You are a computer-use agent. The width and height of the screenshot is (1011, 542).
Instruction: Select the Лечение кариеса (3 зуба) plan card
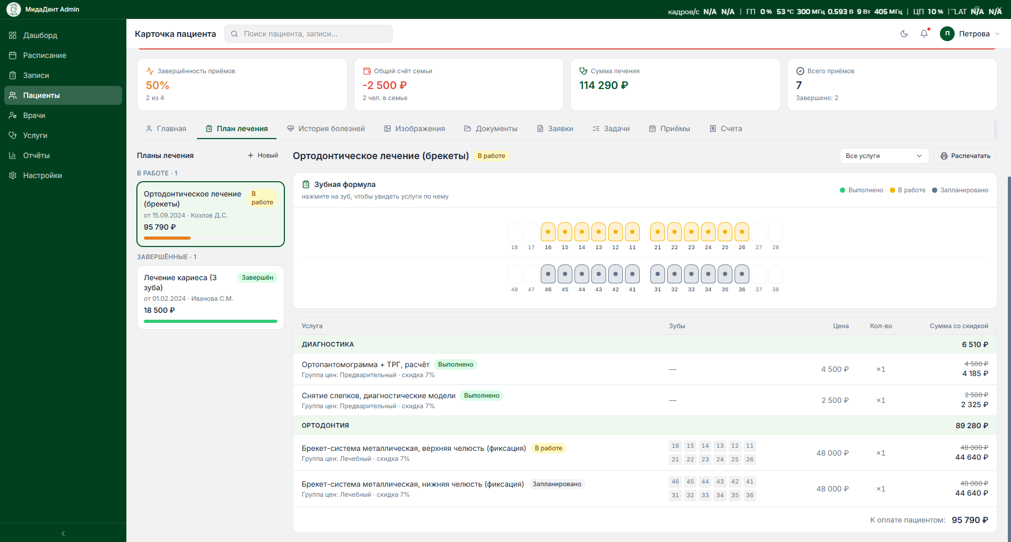coord(211,298)
